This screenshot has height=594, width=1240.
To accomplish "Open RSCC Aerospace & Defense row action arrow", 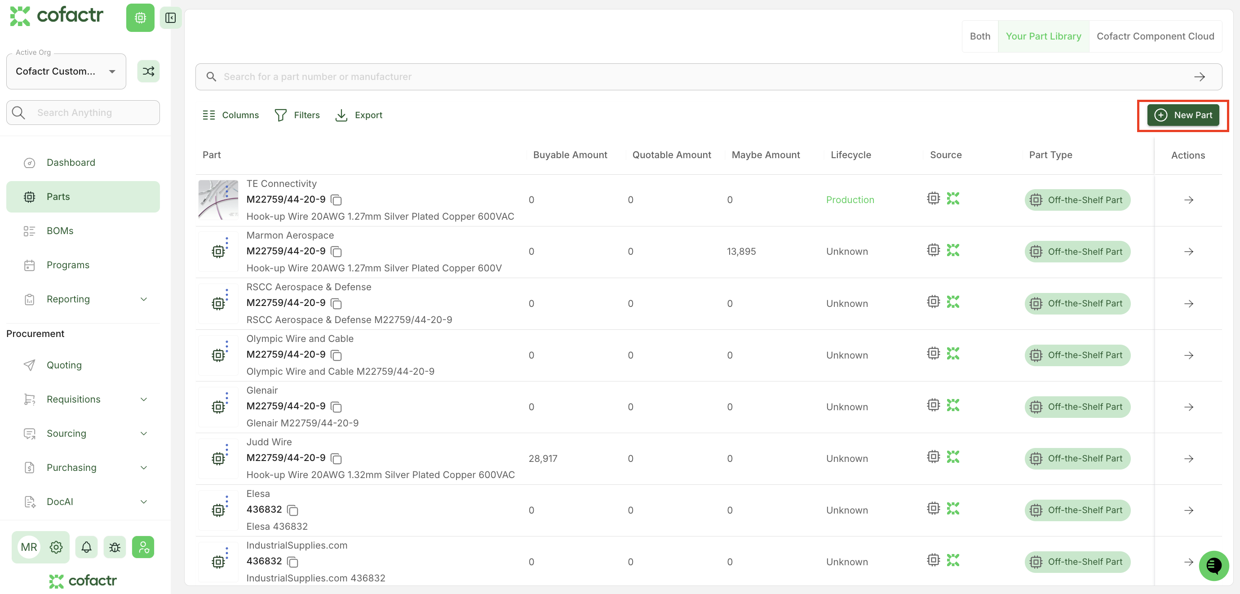I will coord(1188,303).
